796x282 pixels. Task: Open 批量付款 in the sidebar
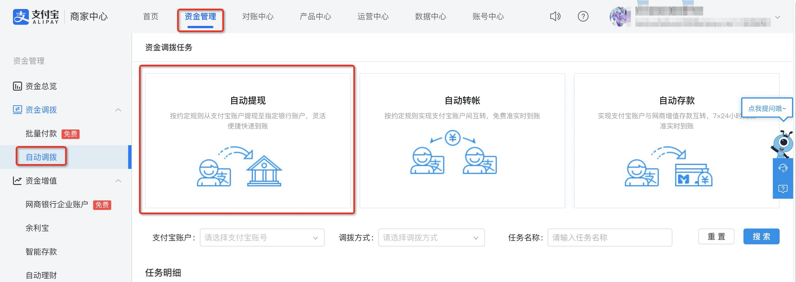coord(41,133)
